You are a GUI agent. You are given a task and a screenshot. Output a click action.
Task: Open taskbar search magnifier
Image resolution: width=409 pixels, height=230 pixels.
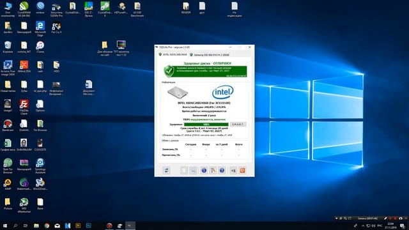tap(15, 226)
